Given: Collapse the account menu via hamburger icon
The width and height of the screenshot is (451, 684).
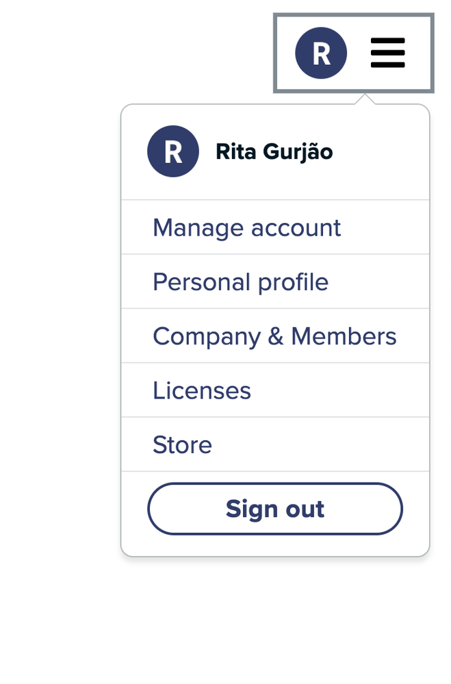Looking at the screenshot, I should 388,53.
